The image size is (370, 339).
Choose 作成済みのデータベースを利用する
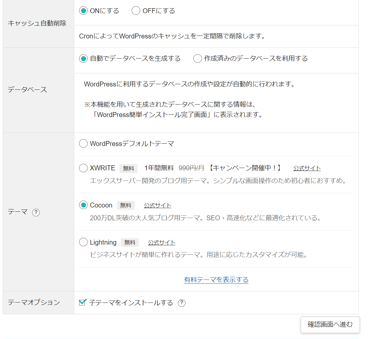coord(198,59)
